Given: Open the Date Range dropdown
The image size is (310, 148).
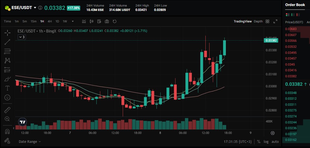Looking at the screenshot, I should (x=30, y=141).
